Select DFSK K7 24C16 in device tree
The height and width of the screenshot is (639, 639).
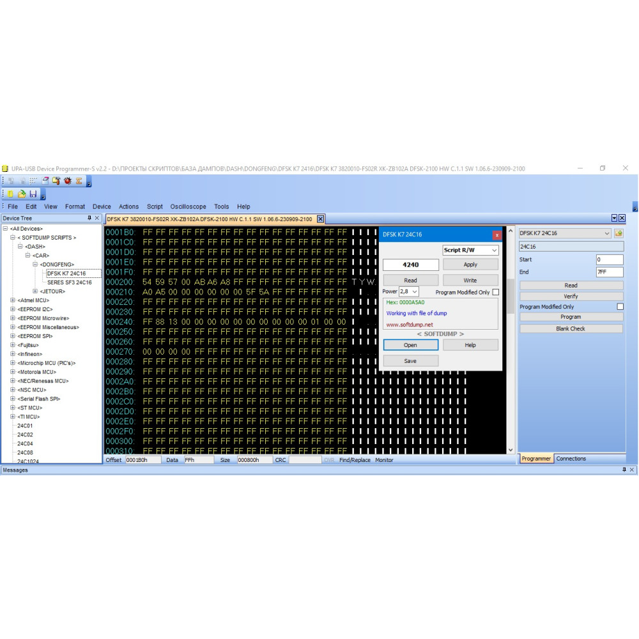coord(66,273)
